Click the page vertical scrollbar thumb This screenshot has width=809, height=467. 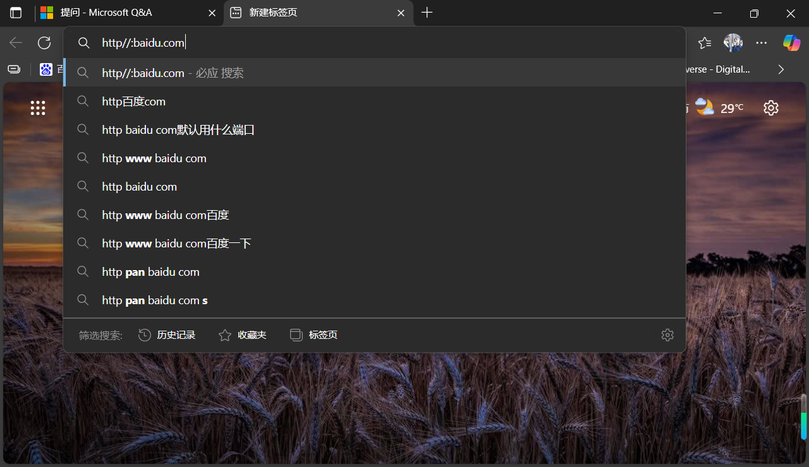(804, 417)
